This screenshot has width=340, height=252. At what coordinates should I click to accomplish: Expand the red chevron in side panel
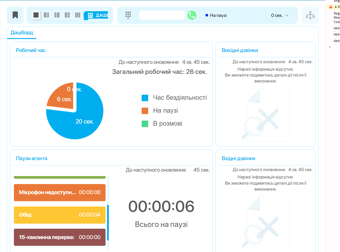330,47
